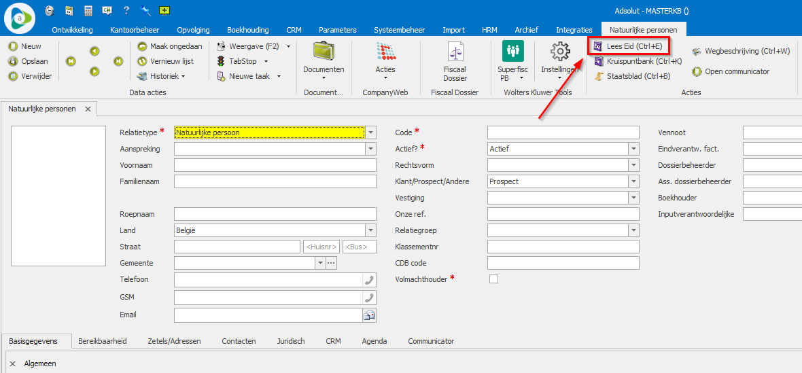Screen dimensions: 802x373
Task: Click into the Familienaam text field
Action: click(x=275, y=181)
